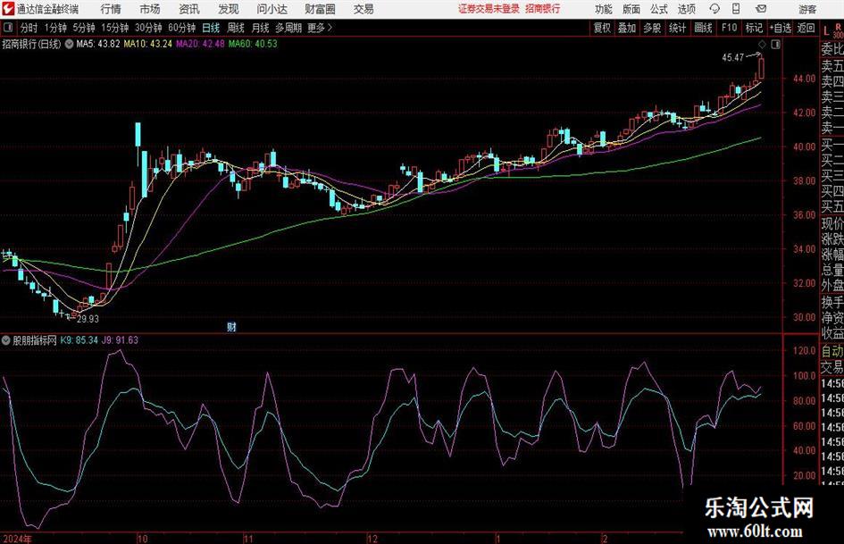Click the 返回 back button
844x544 pixels.
point(806,28)
